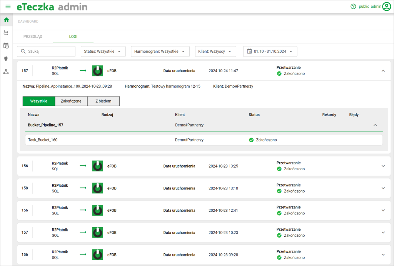Go to the home dashboard sidebar icon

click(6, 20)
